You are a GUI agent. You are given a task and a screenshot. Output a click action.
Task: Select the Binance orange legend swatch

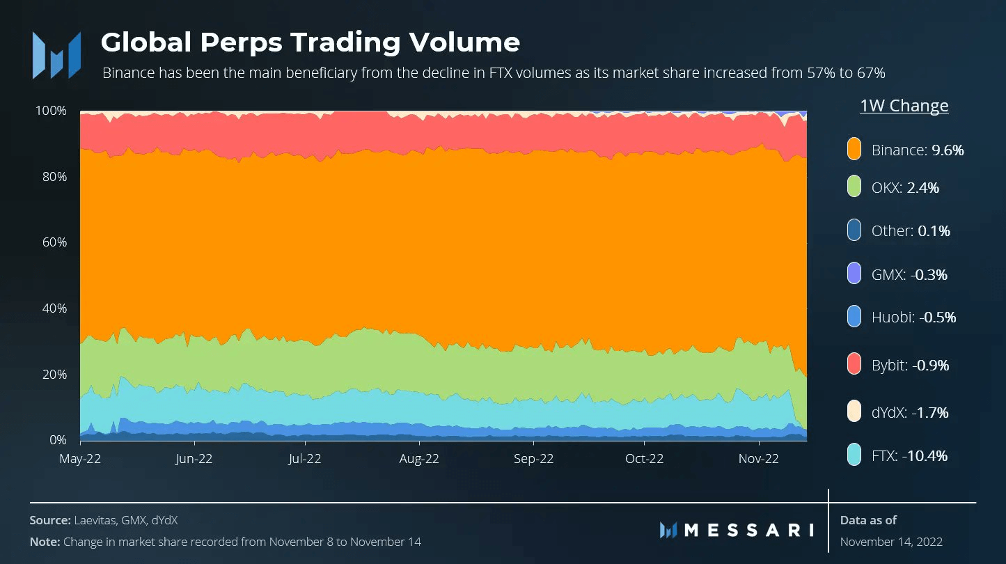[854, 149]
